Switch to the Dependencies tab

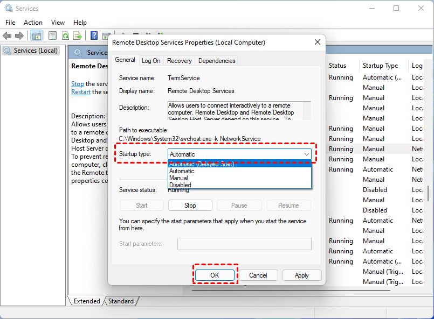coord(217,61)
